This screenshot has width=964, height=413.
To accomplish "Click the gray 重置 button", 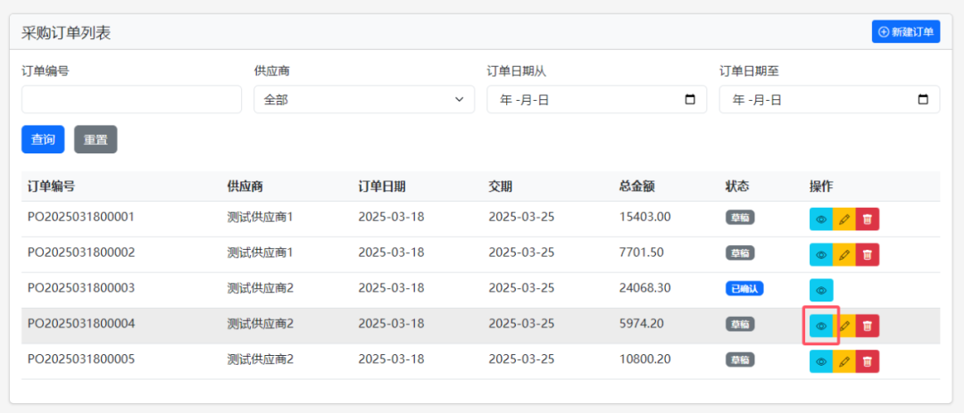I will click(96, 139).
